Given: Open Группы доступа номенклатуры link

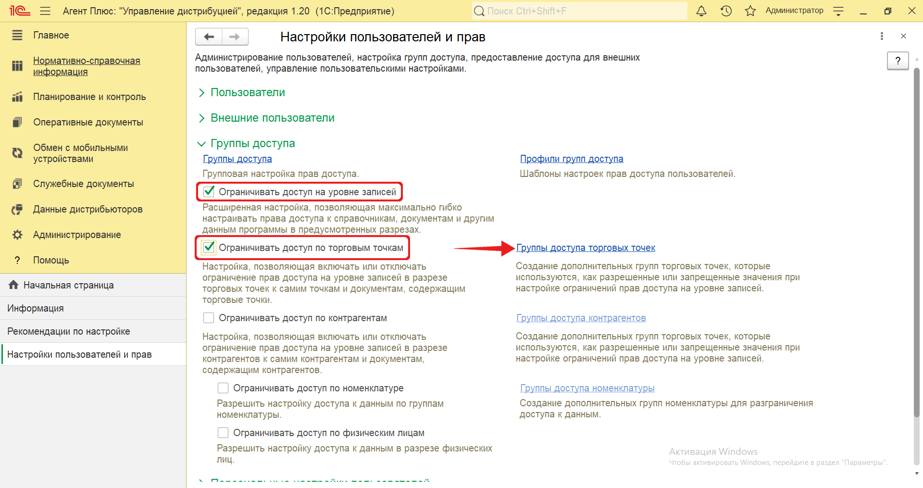Looking at the screenshot, I should (587, 388).
